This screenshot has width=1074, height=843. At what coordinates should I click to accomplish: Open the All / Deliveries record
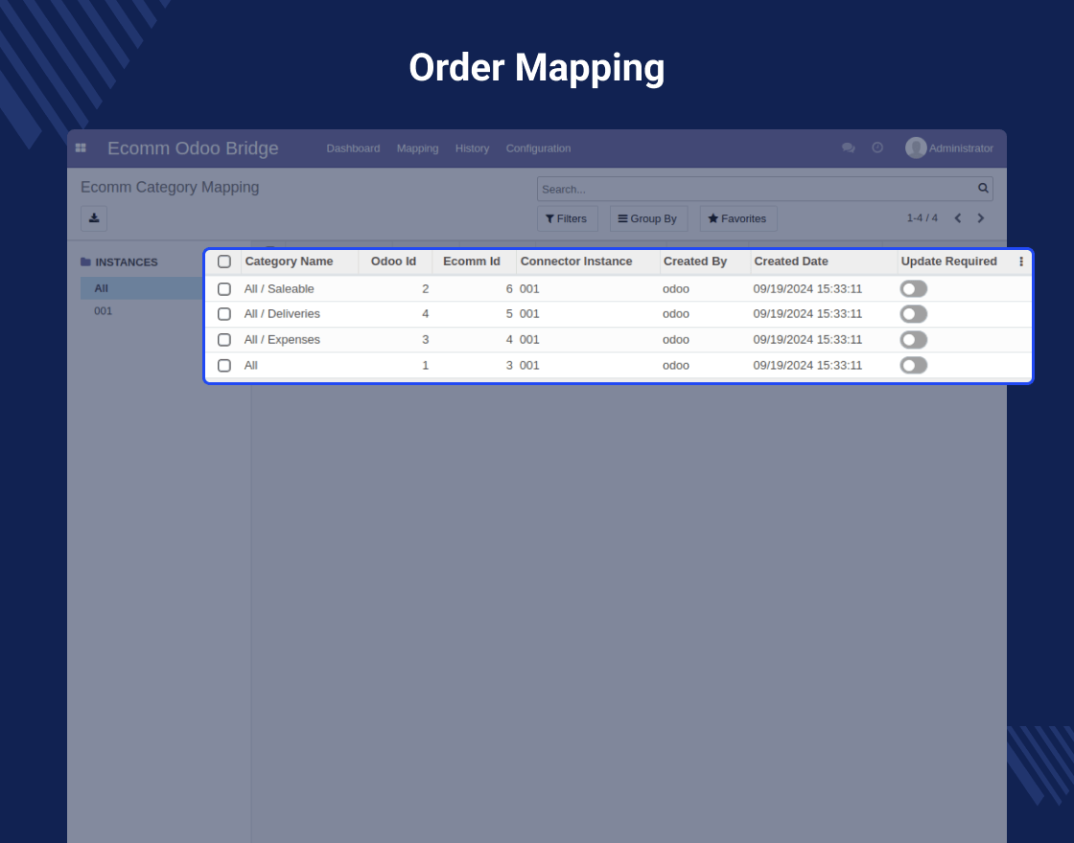coord(282,314)
